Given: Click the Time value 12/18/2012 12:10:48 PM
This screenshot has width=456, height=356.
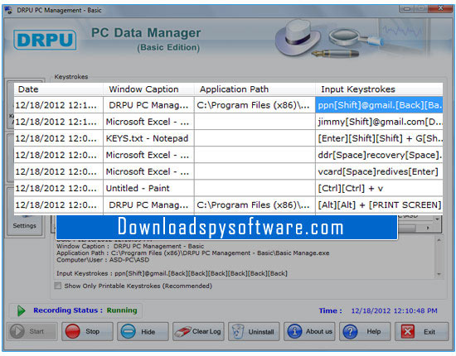Looking at the screenshot, I should (394, 310).
